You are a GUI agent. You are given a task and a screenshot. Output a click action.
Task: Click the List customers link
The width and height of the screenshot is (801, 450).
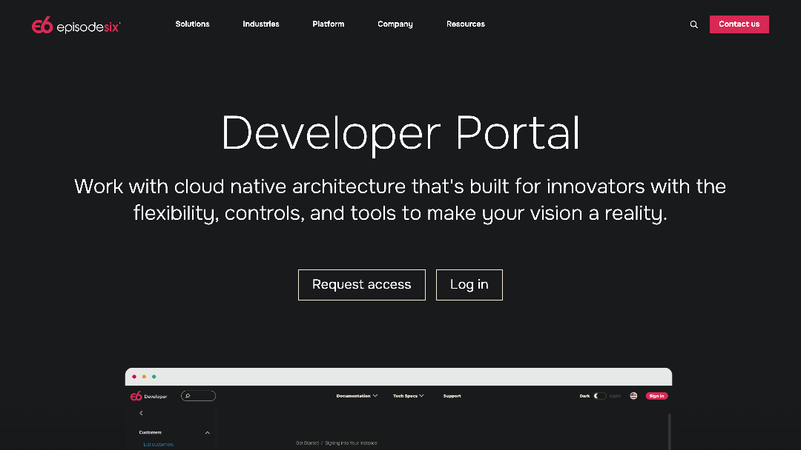click(x=159, y=444)
